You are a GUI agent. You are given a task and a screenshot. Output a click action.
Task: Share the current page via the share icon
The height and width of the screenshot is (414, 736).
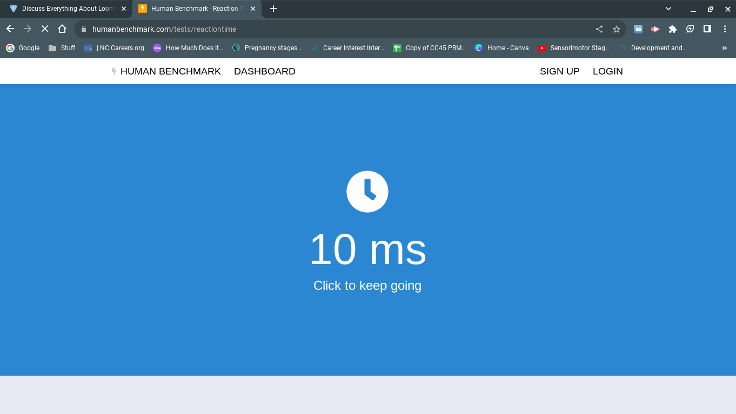click(x=599, y=29)
